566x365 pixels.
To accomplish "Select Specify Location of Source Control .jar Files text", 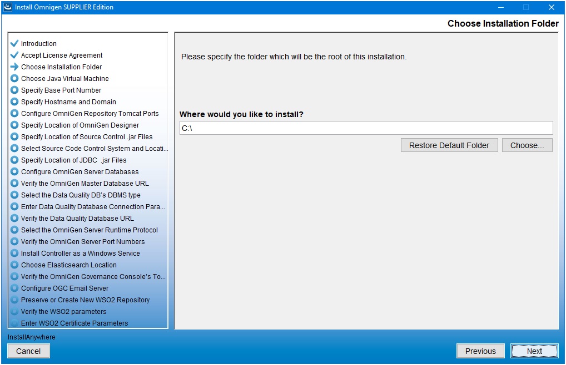I will click(x=87, y=137).
